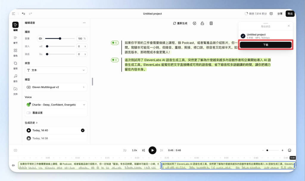This screenshot has height=181, width=305.
Task: Zoom in the timeline with the plus
Action: 282,150
